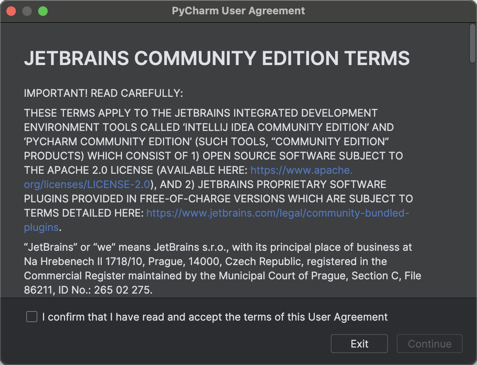Image resolution: width=477 pixels, height=365 pixels.
Task: Click 'I confirm that I have read' label
Action: pyautogui.click(x=215, y=317)
